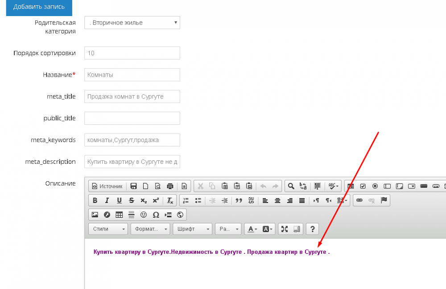
Task: Click the Добавить запись tab
Action: click(39, 7)
